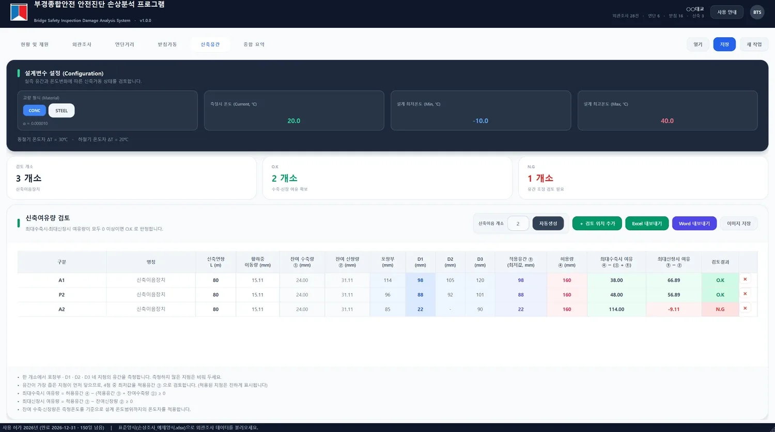775x432 pixels.
Task: Select the 신축유간 tab
Action: tap(210, 44)
